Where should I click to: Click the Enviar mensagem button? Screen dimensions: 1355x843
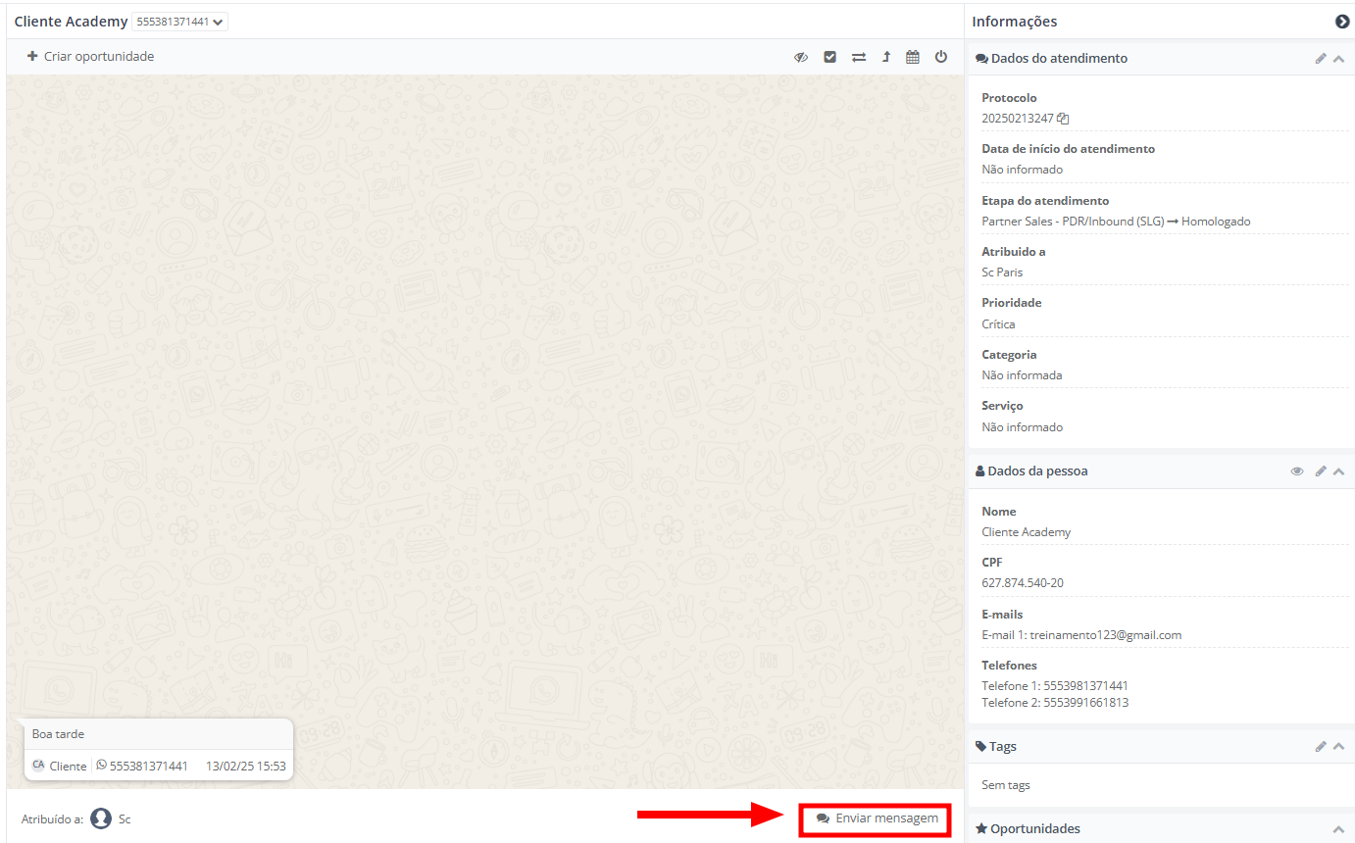[877, 818]
